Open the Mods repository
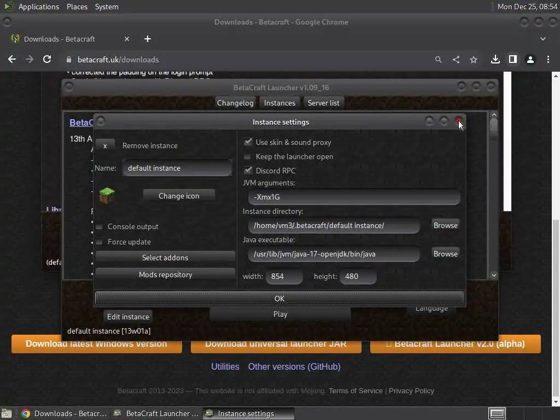560x420 pixels. pyautogui.click(x=165, y=275)
